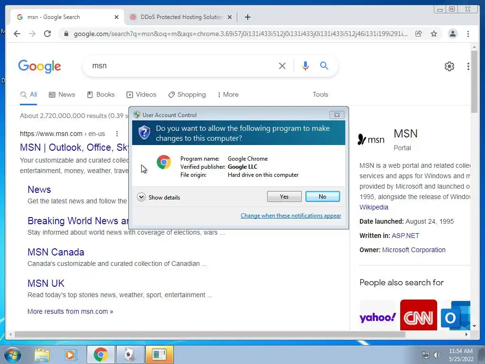Screen dimensions: 485x364
Task: Close the User Account Control dialog
Action: (x=337, y=115)
